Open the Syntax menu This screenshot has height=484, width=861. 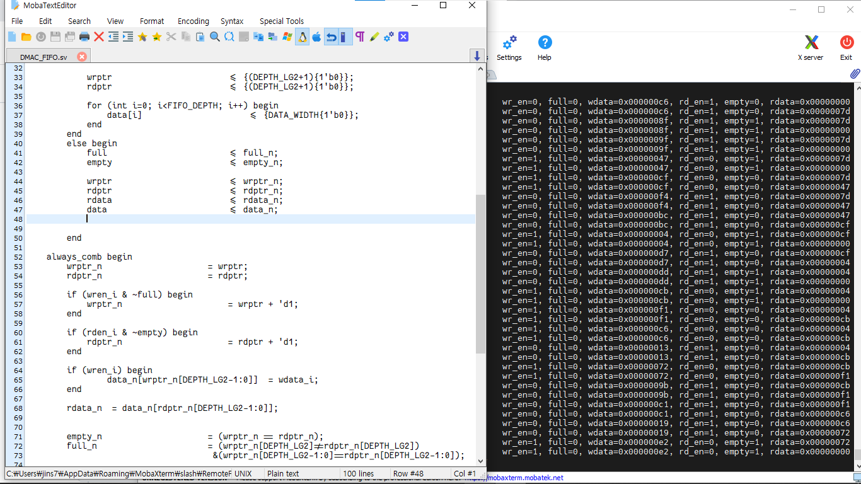(231, 21)
